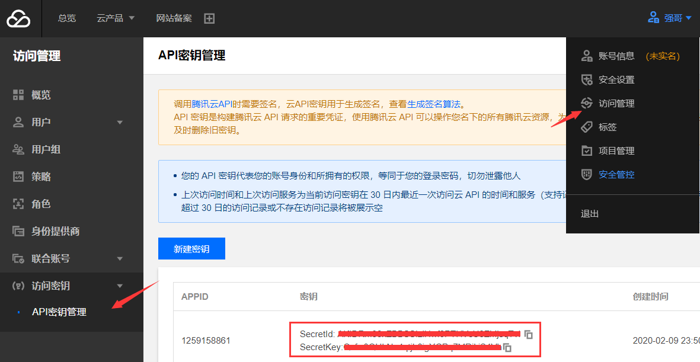This screenshot has height=362, width=700.
Task: Open 网站备案 in the top navigation
Action: pos(174,18)
